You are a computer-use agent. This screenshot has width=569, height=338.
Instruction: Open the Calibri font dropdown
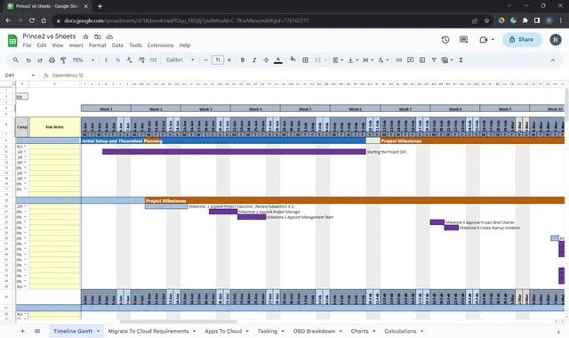point(180,60)
